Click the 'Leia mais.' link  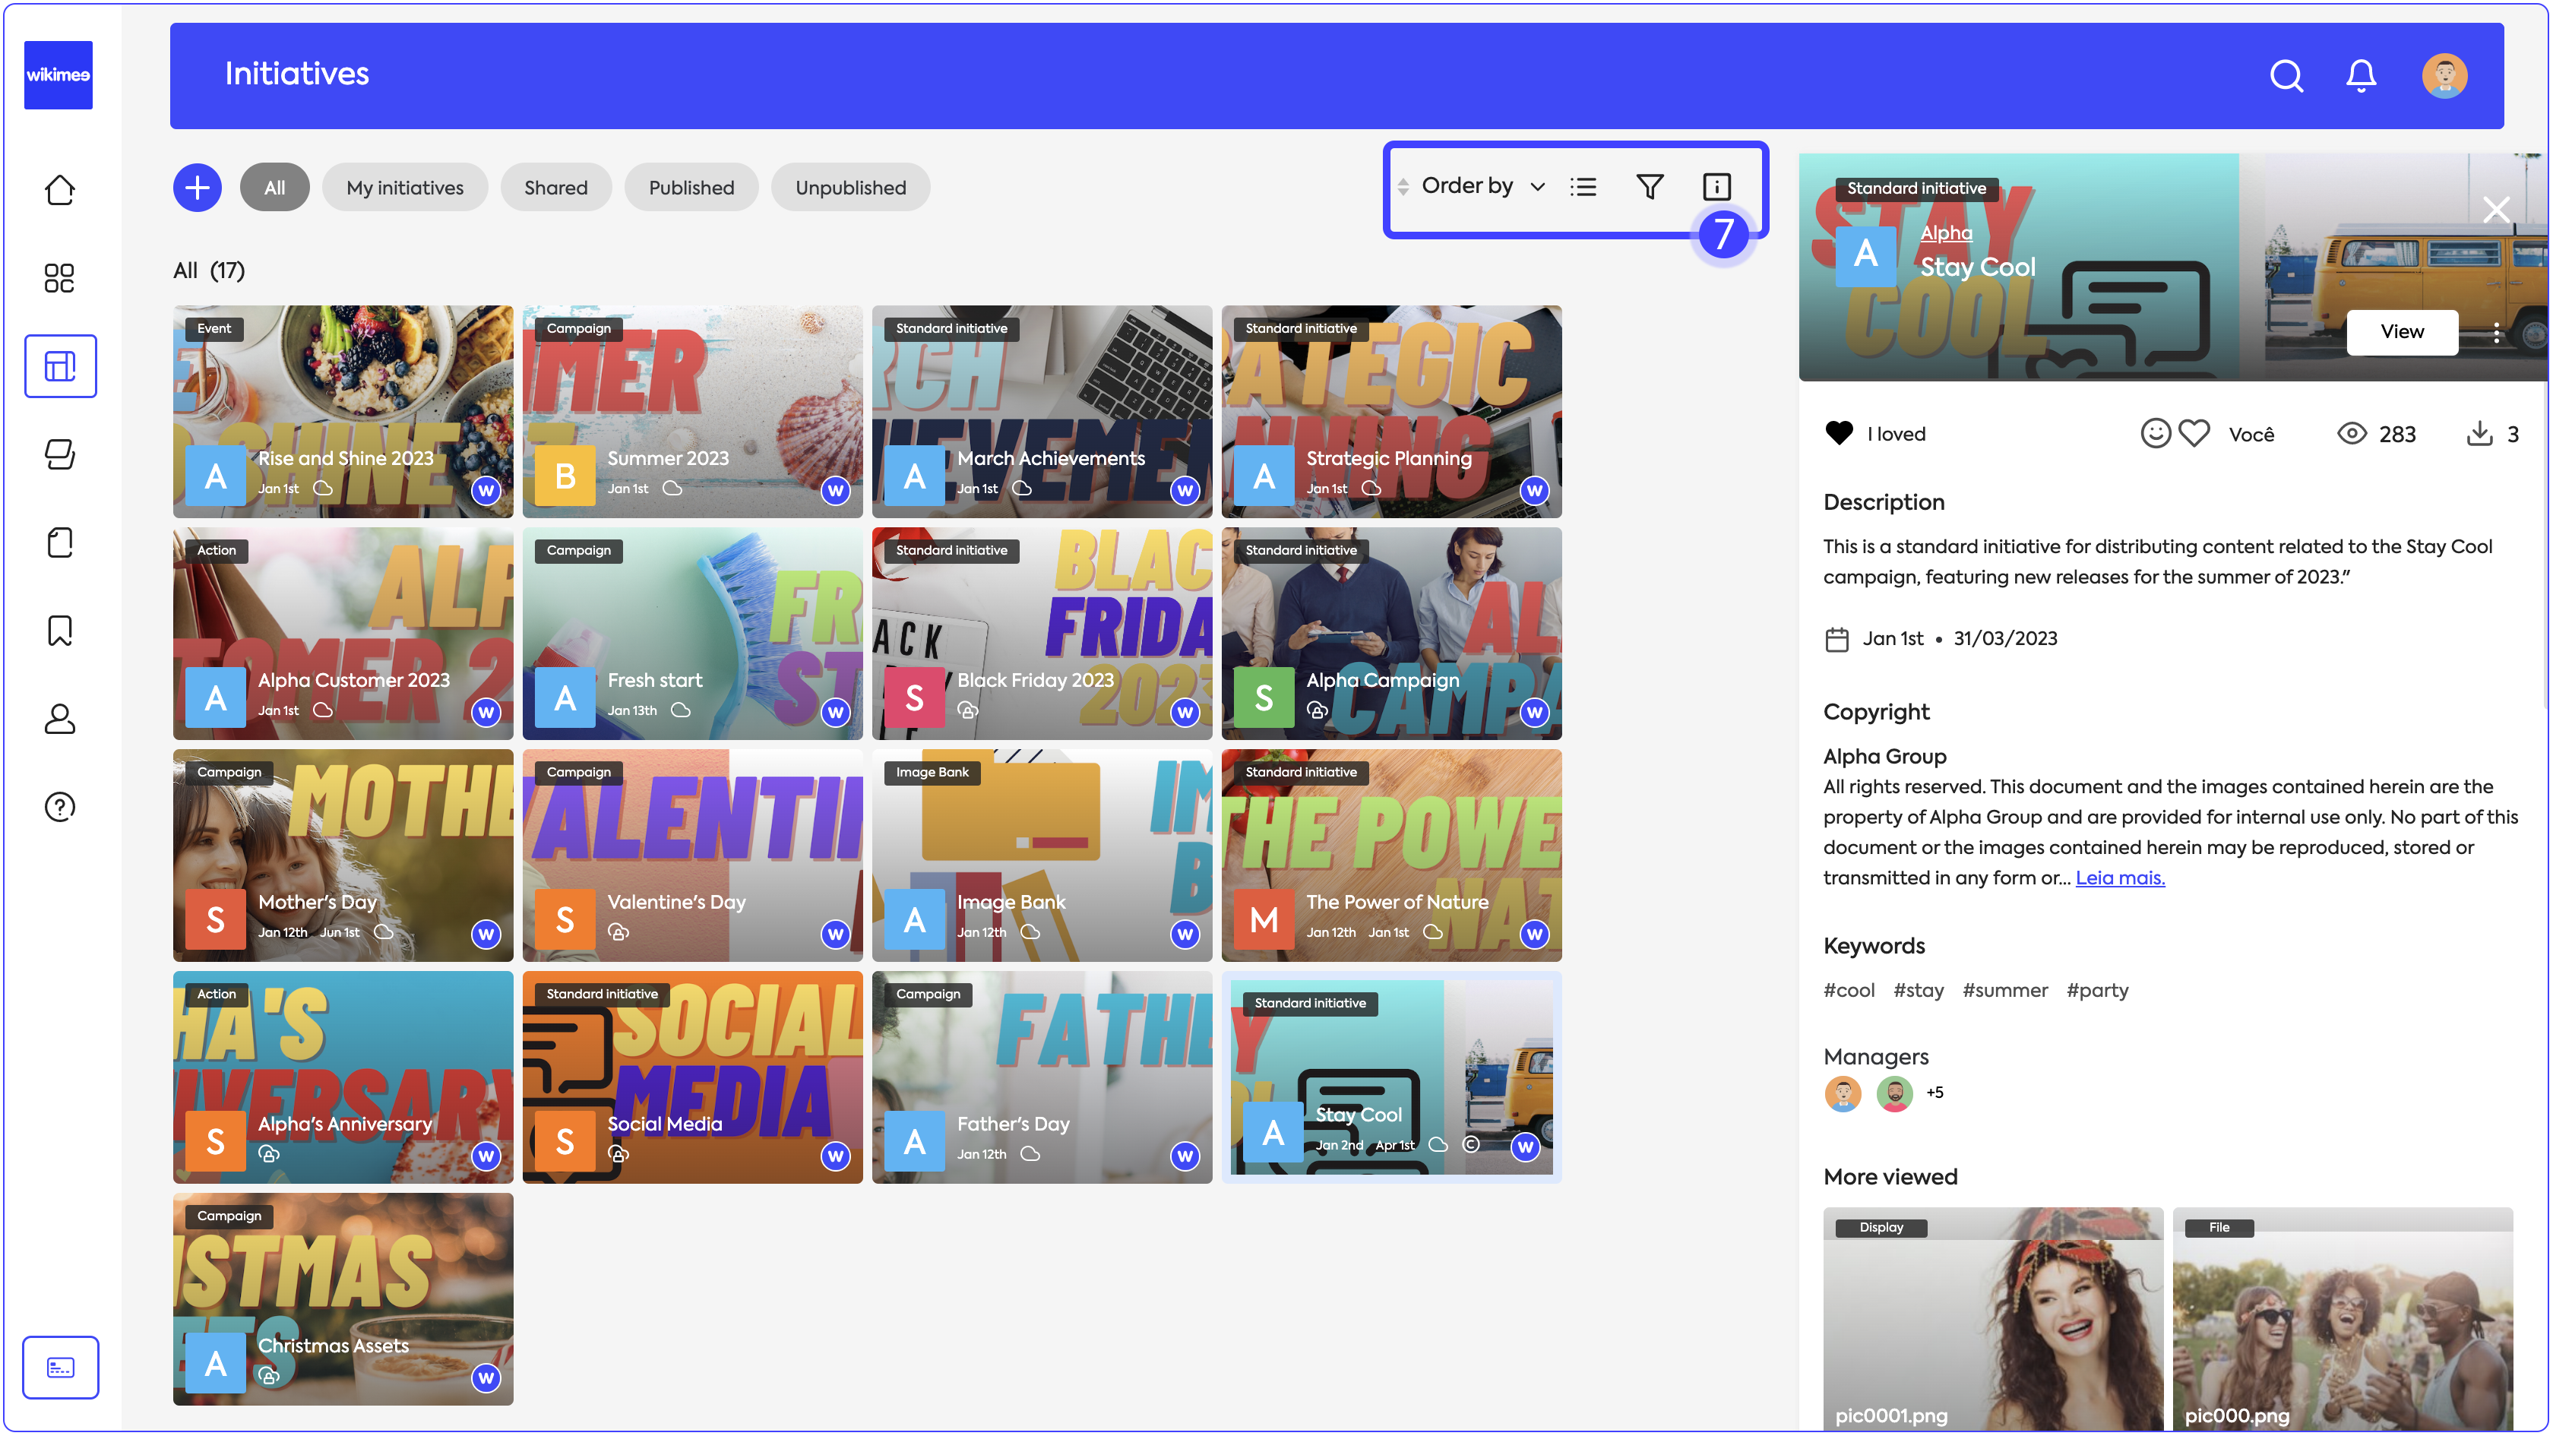[2119, 877]
